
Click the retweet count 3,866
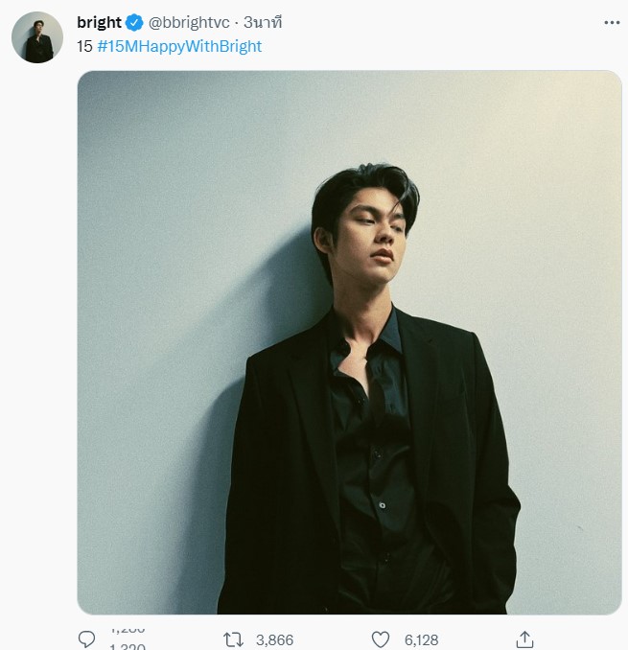pyautogui.click(x=274, y=640)
